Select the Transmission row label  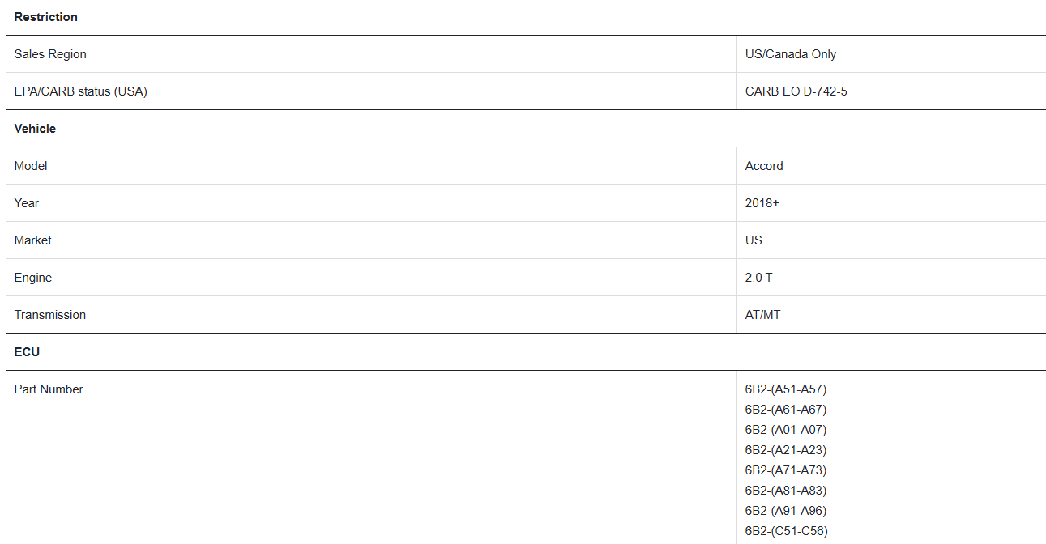pos(50,315)
